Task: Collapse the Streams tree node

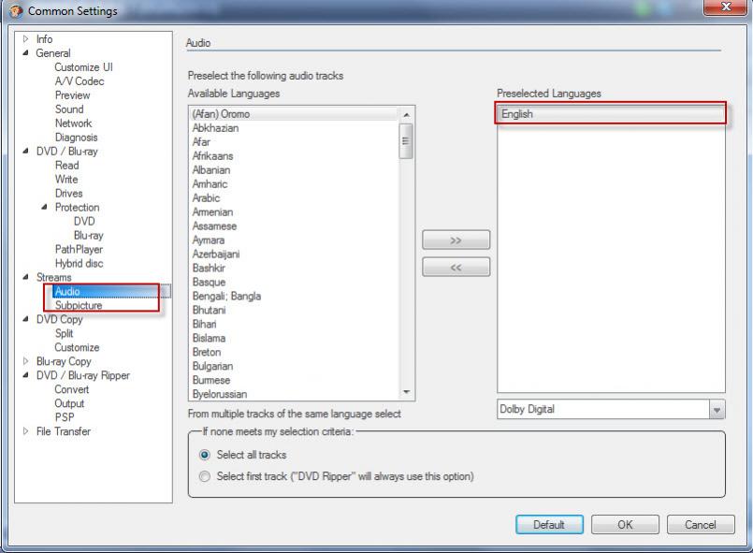Action: (x=26, y=277)
